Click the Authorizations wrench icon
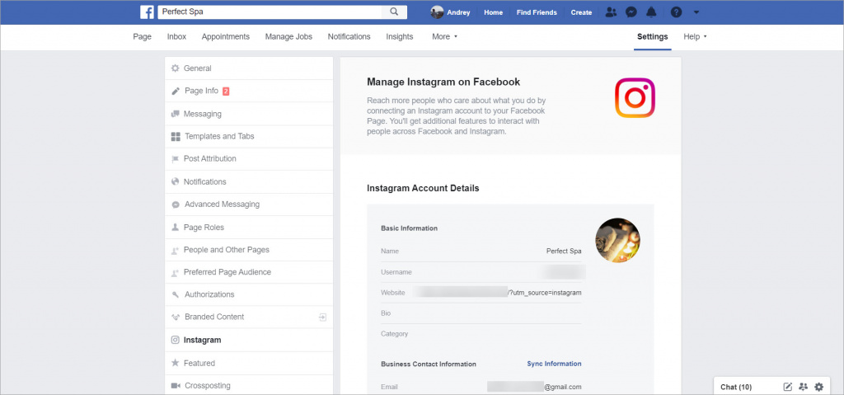The width and height of the screenshot is (844, 395). 175,294
